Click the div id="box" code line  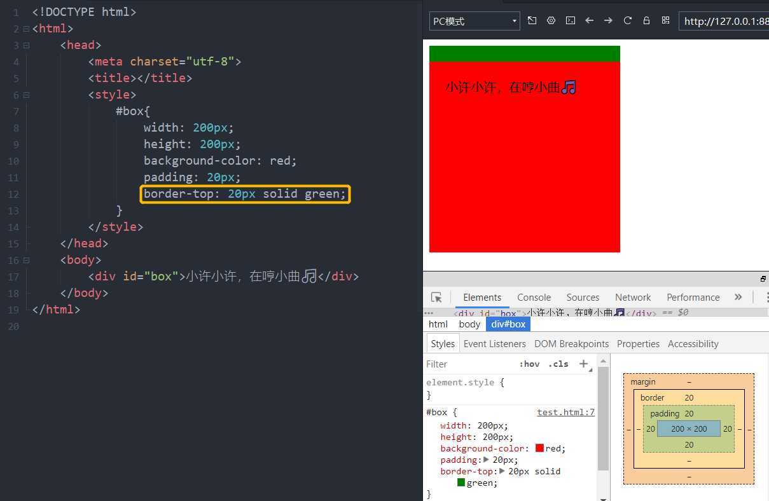click(x=223, y=277)
